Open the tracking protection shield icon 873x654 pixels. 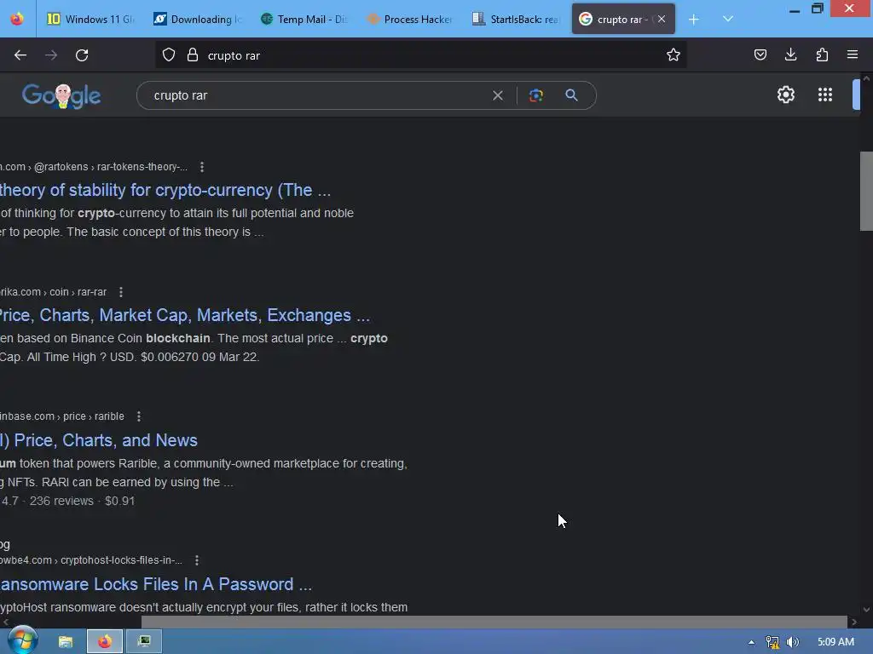[169, 55]
